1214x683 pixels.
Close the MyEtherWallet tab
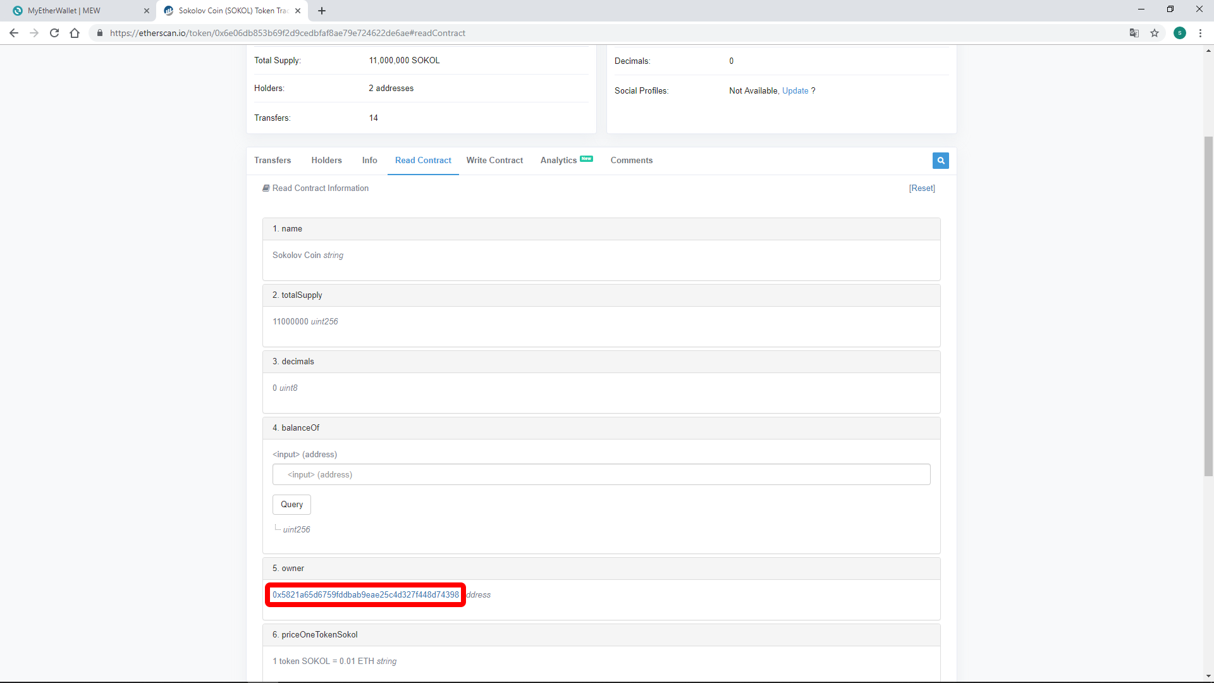[x=147, y=11]
